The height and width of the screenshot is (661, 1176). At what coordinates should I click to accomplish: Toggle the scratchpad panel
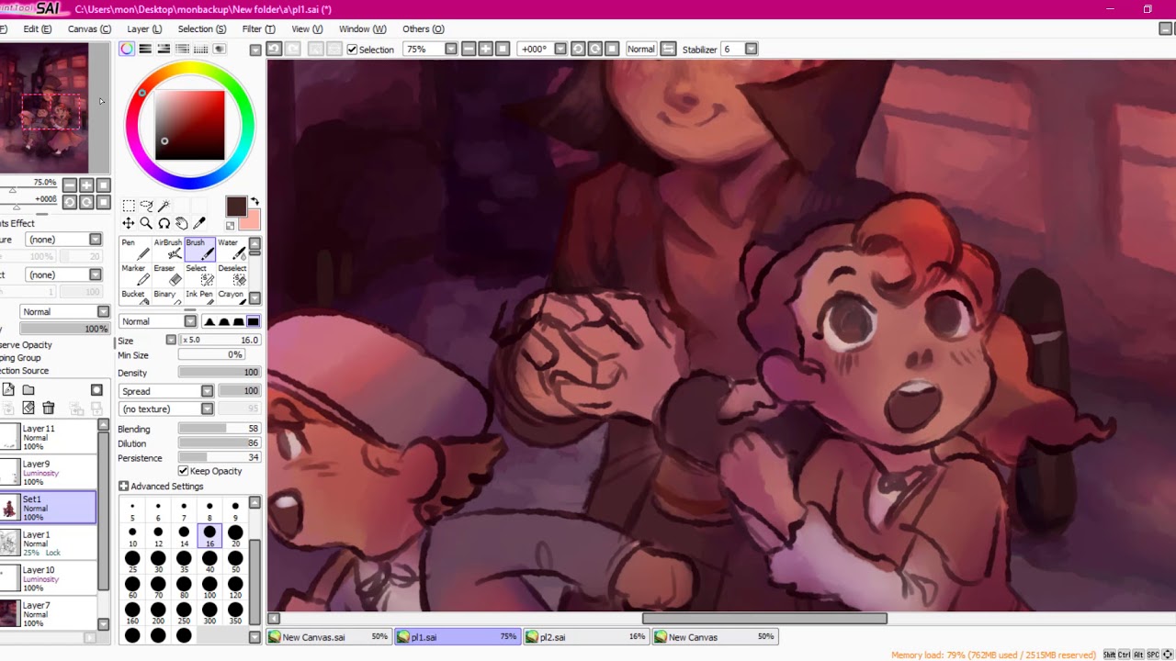pos(219,49)
